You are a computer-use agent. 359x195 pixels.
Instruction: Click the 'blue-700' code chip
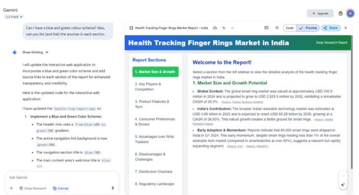pyautogui.click(x=92, y=152)
